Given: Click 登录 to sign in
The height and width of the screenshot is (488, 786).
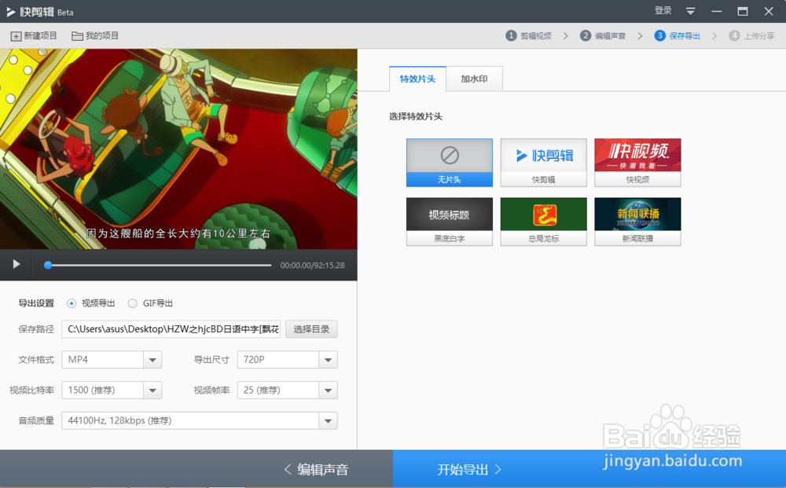Looking at the screenshot, I should 663,10.
